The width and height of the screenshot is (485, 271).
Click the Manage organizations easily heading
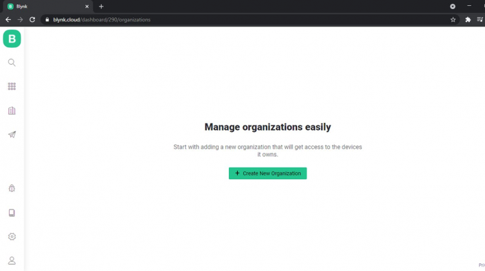pyautogui.click(x=268, y=127)
